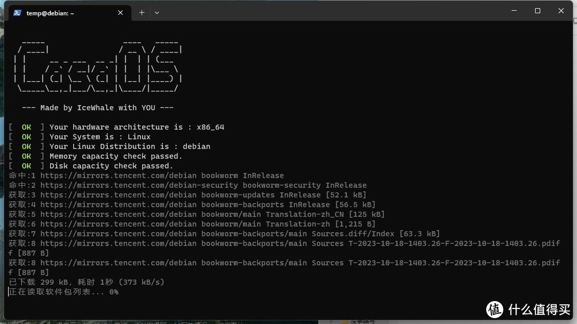Maximize the terminal window

click(x=537, y=11)
